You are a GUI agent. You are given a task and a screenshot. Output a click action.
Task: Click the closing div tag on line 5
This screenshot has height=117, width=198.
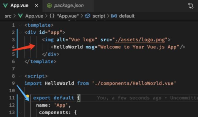pos(51,54)
